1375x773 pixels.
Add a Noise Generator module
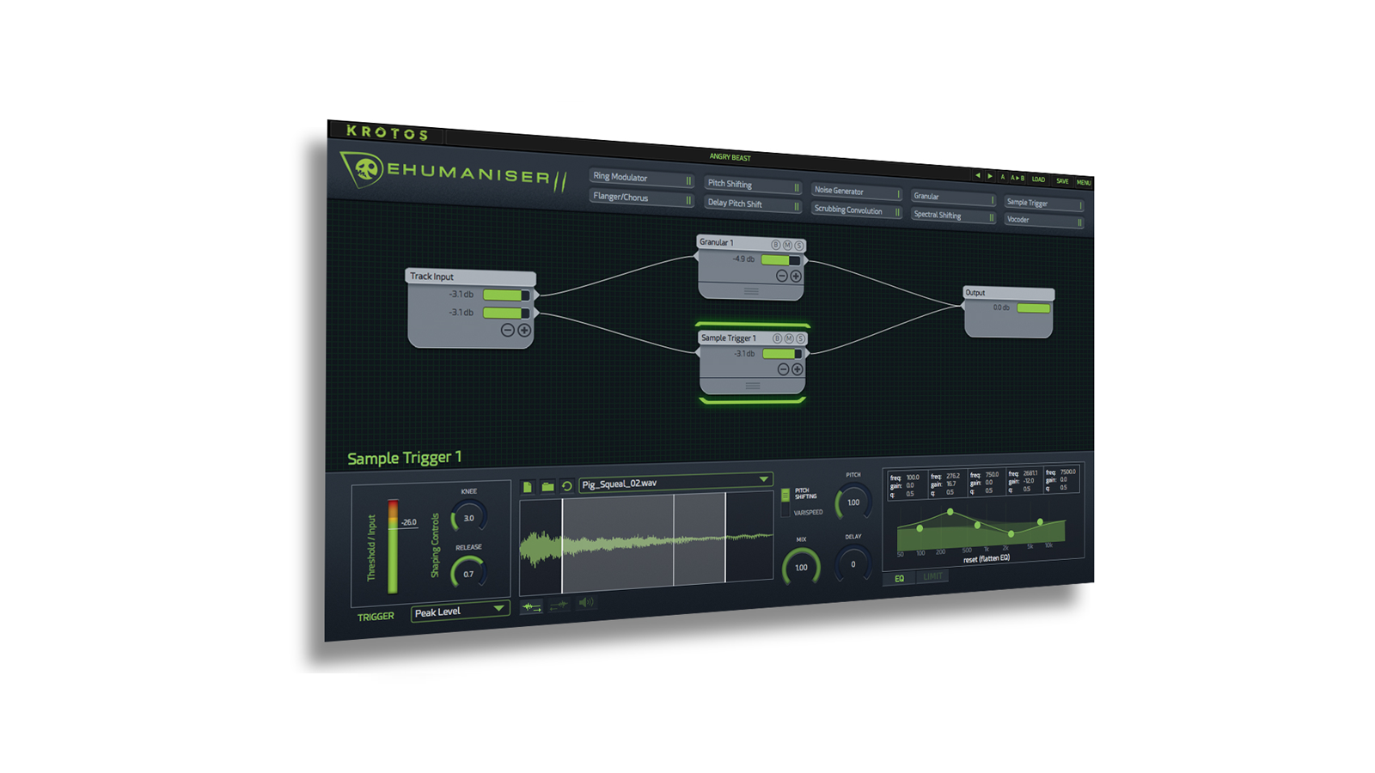[x=858, y=192]
